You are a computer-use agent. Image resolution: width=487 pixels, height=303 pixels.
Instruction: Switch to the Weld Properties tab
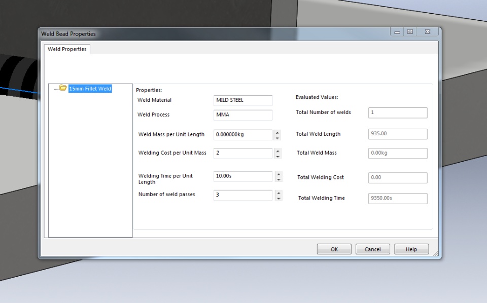point(67,49)
